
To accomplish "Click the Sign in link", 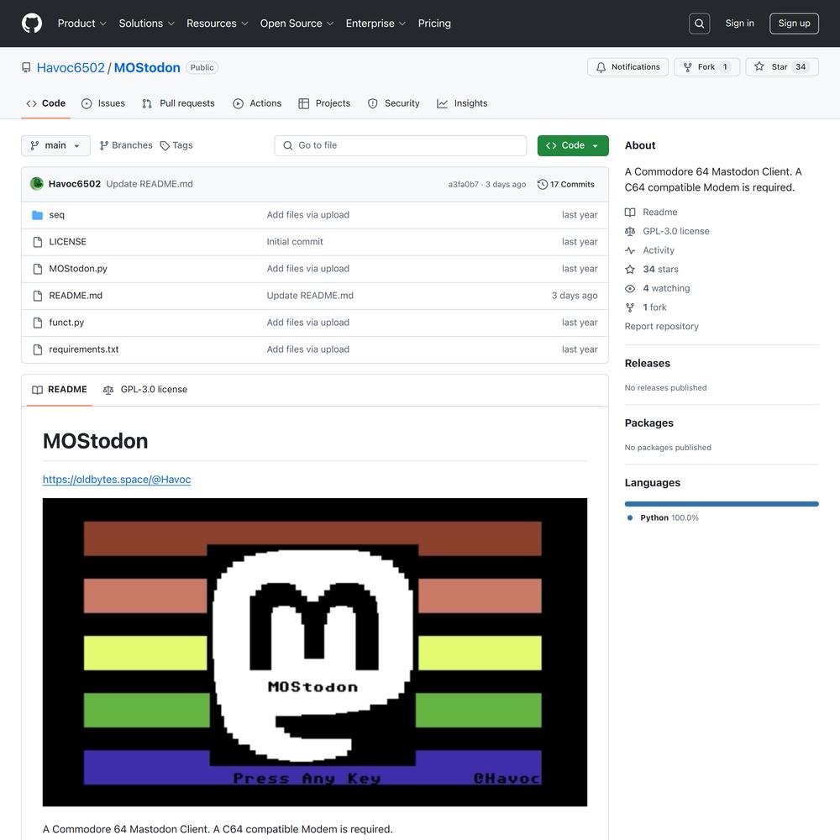I will [739, 24].
